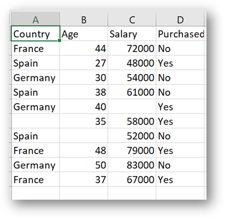225x218 pixels.
Task: Select the cell with salary 83000
Action: [x=132, y=165]
